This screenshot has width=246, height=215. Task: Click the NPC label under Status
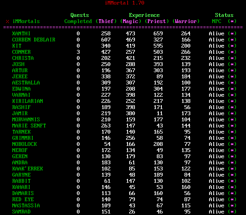[216, 21]
